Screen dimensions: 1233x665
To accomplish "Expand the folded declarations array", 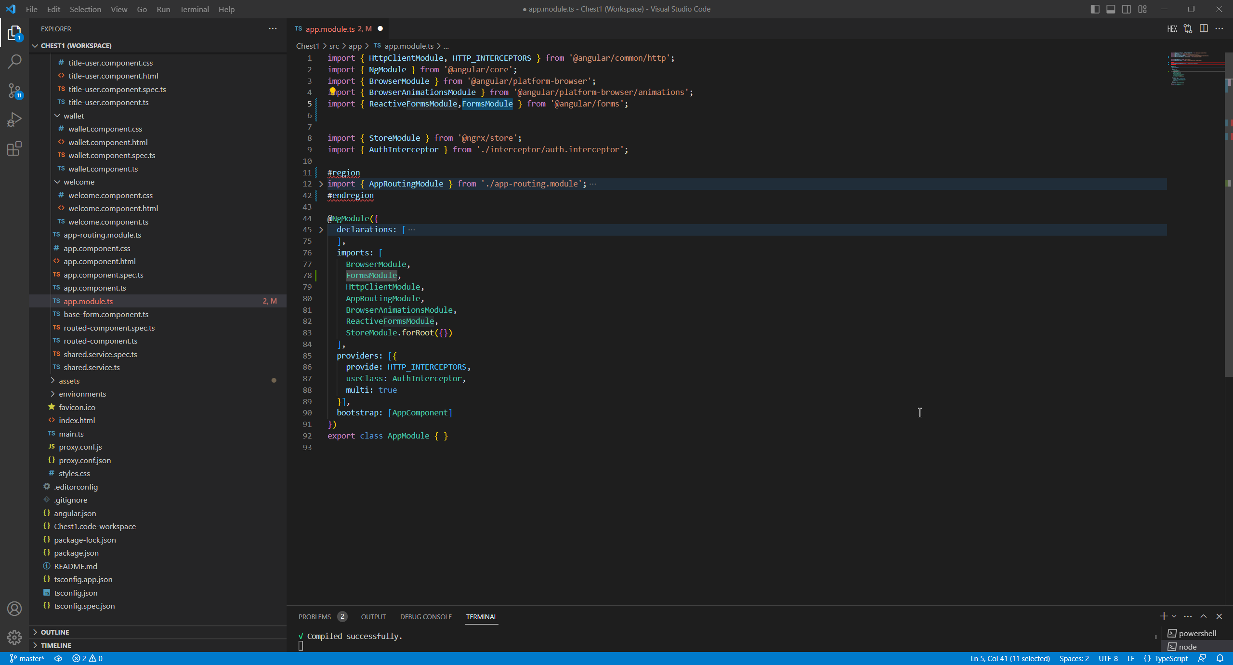I will 321,230.
